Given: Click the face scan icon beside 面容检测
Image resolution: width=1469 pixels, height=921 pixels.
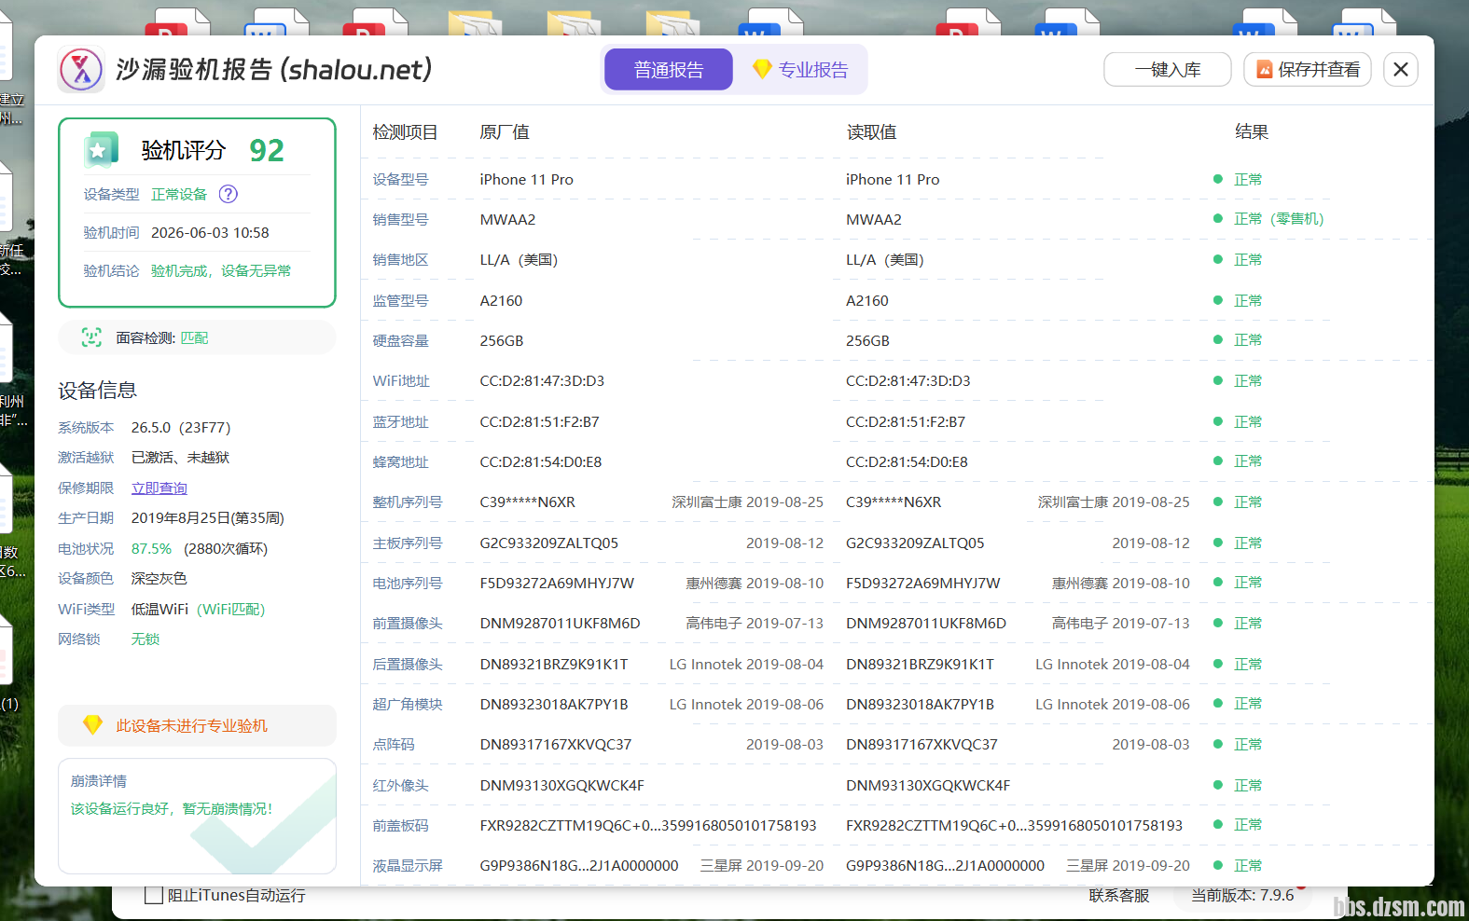Looking at the screenshot, I should tap(91, 337).
